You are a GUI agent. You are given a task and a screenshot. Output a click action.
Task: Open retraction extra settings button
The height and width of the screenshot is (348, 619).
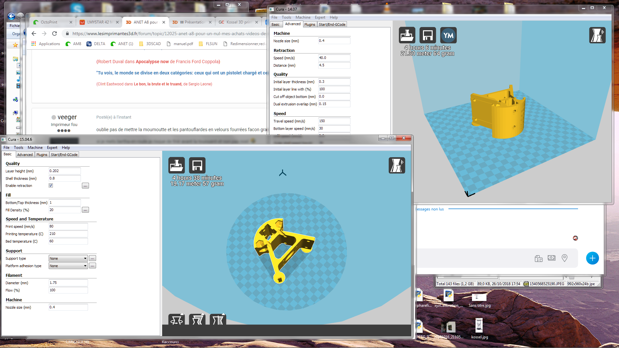(85, 186)
